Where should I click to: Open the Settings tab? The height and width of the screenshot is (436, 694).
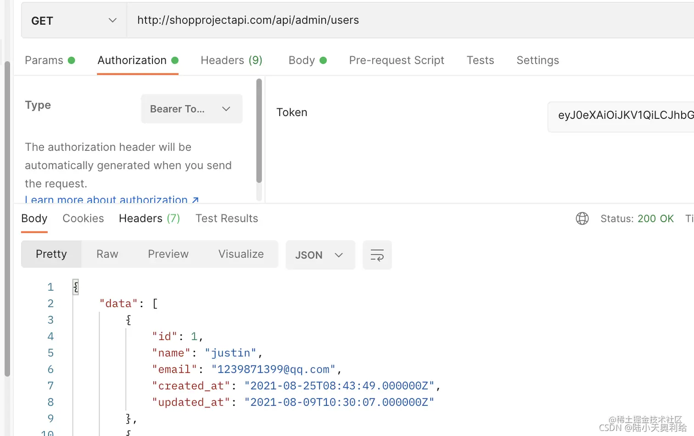click(x=537, y=61)
